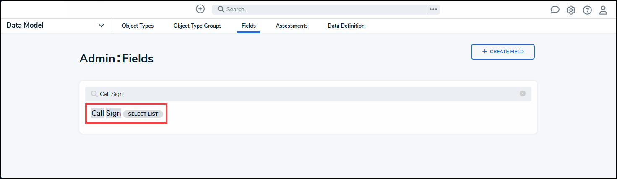Viewport: 617px width, 179px height.
Task: Switch to the Object Types tab
Action: point(138,26)
